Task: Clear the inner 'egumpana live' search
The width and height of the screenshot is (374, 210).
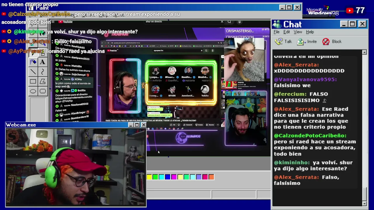Action: [x=201, y=50]
